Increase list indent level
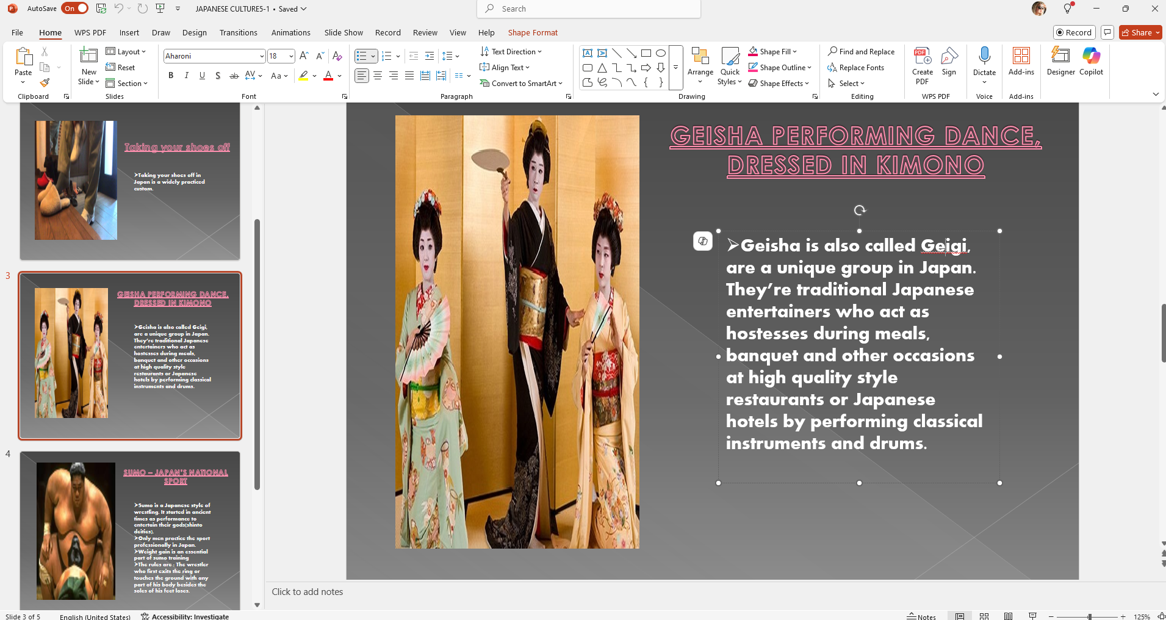This screenshot has height=620, width=1166. [x=430, y=56]
